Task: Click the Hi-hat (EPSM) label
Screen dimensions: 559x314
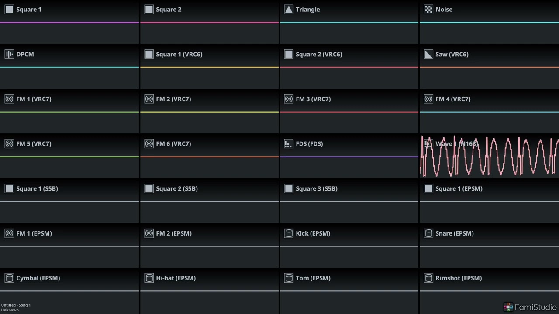Action: click(x=176, y=278)
